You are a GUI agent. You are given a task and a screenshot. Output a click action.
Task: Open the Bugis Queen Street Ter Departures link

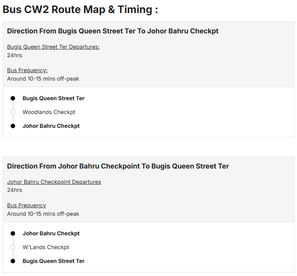pyautogui.click(x=53, y=47)
